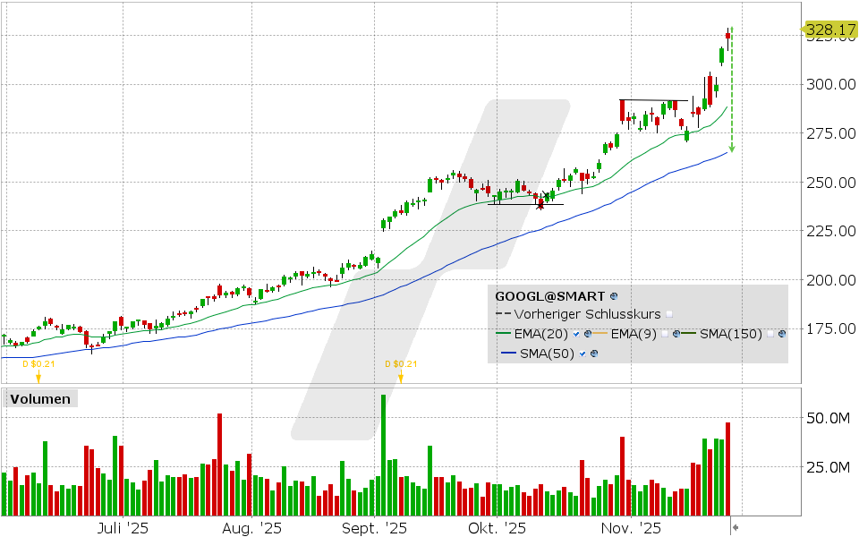This screenshot has height=537, width=859.
Task: Enable the Vorheriger Schlusskurs checkbox
Action: tap(670, 314)
